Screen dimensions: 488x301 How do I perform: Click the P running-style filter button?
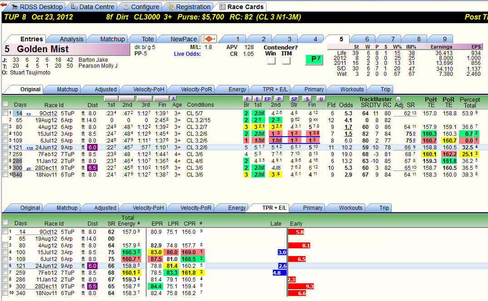pyautogui.click(x=279, y=99)
